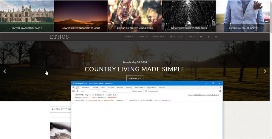This screenshot has height=139, width=272.
Task: Open the top context selector dropdown
Action: click(x=90, y=91)
